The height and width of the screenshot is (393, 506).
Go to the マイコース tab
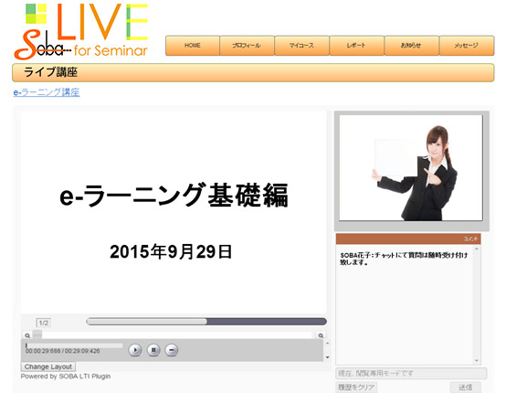[301, 46]
